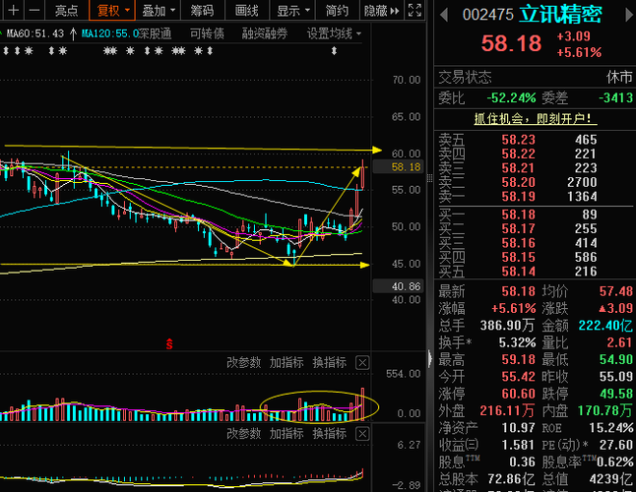This screenshot has width=636, height=492.
Task: Click the 买一 price 58.18
Action: pos(519,215)
